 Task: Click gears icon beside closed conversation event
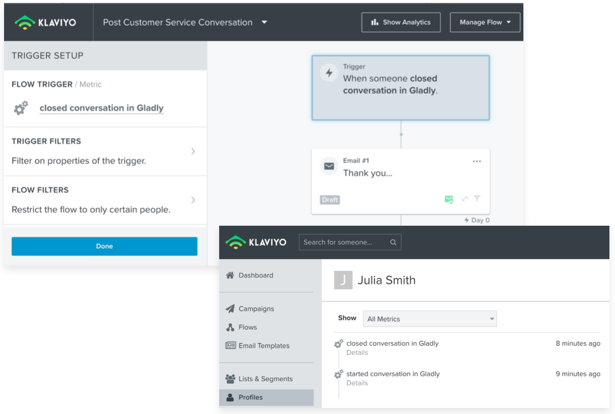tap(339, 344)
